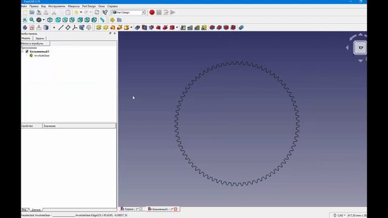Screen dimensions: 388x218
Task: Click the Datum Line tool
Action: point(61,27)
